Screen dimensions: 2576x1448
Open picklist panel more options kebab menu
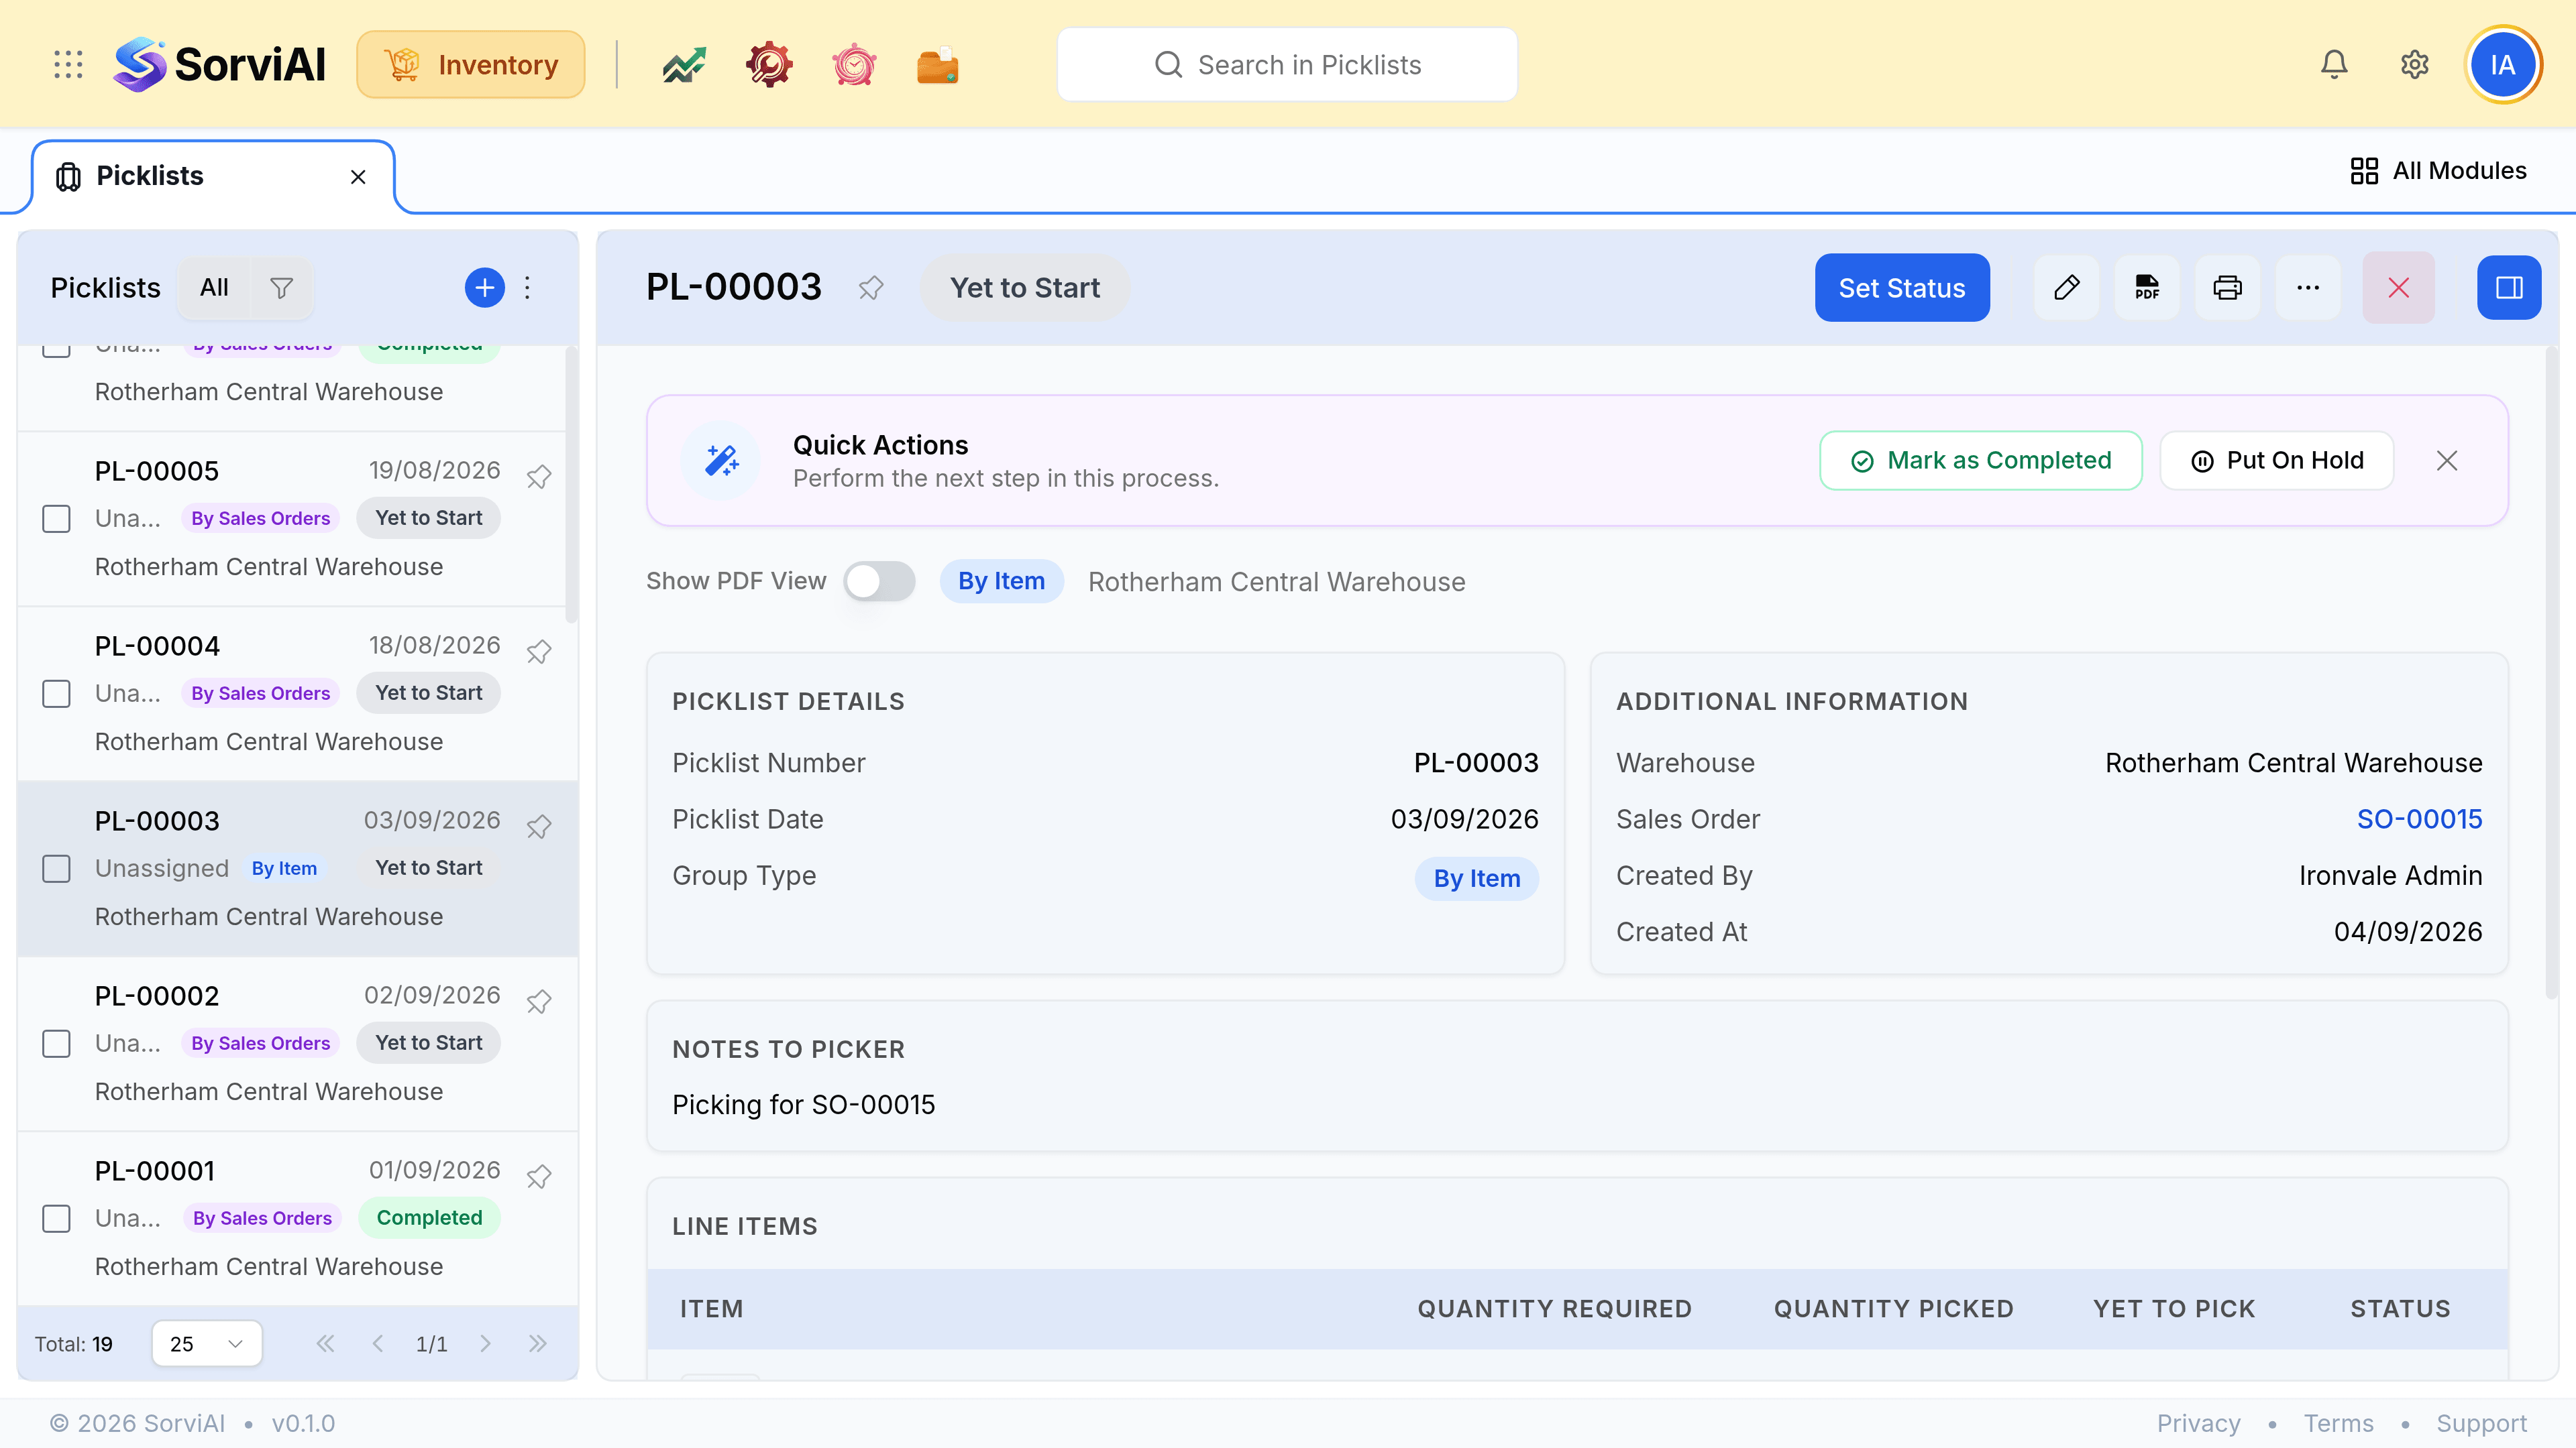[x=528, y=288]
